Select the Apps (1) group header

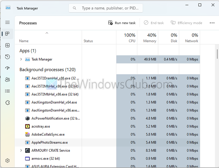click(x=28, y=51)
